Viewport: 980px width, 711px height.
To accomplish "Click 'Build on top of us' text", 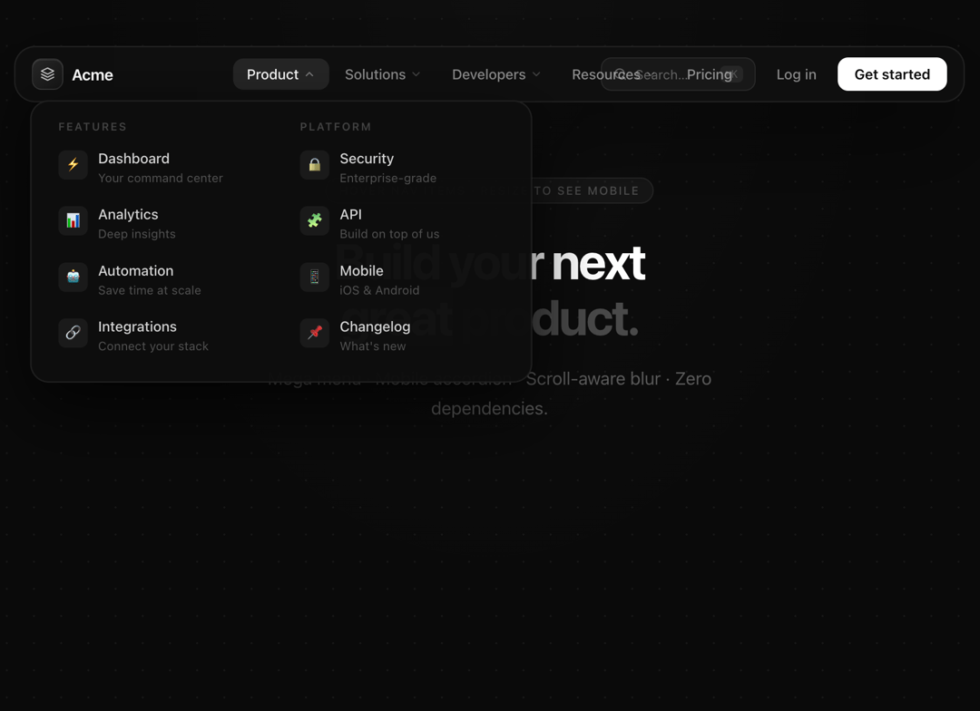I will 389,234.
